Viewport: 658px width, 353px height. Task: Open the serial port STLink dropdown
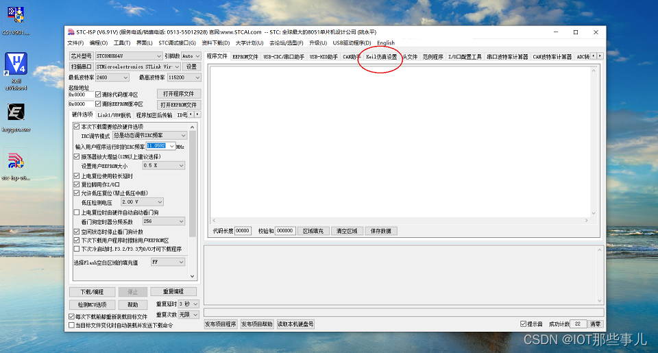(x=138, y=66)
